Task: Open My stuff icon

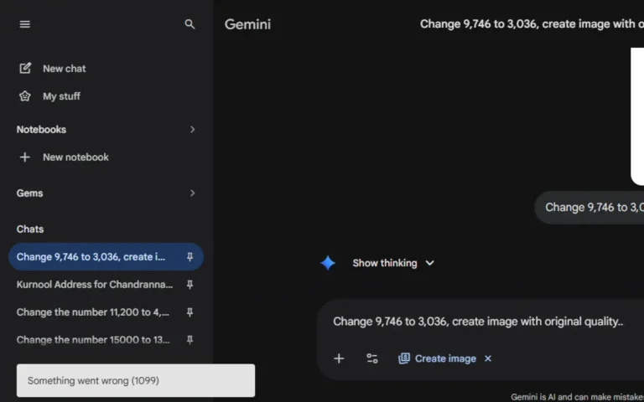Action: pos(25,96)
